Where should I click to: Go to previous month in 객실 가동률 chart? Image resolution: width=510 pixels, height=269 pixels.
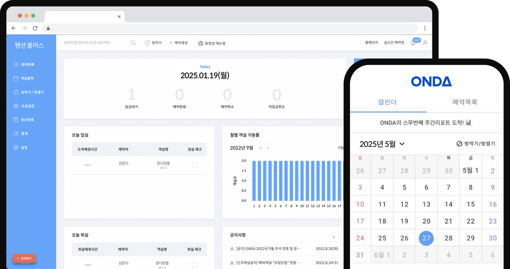coord(260,147)
